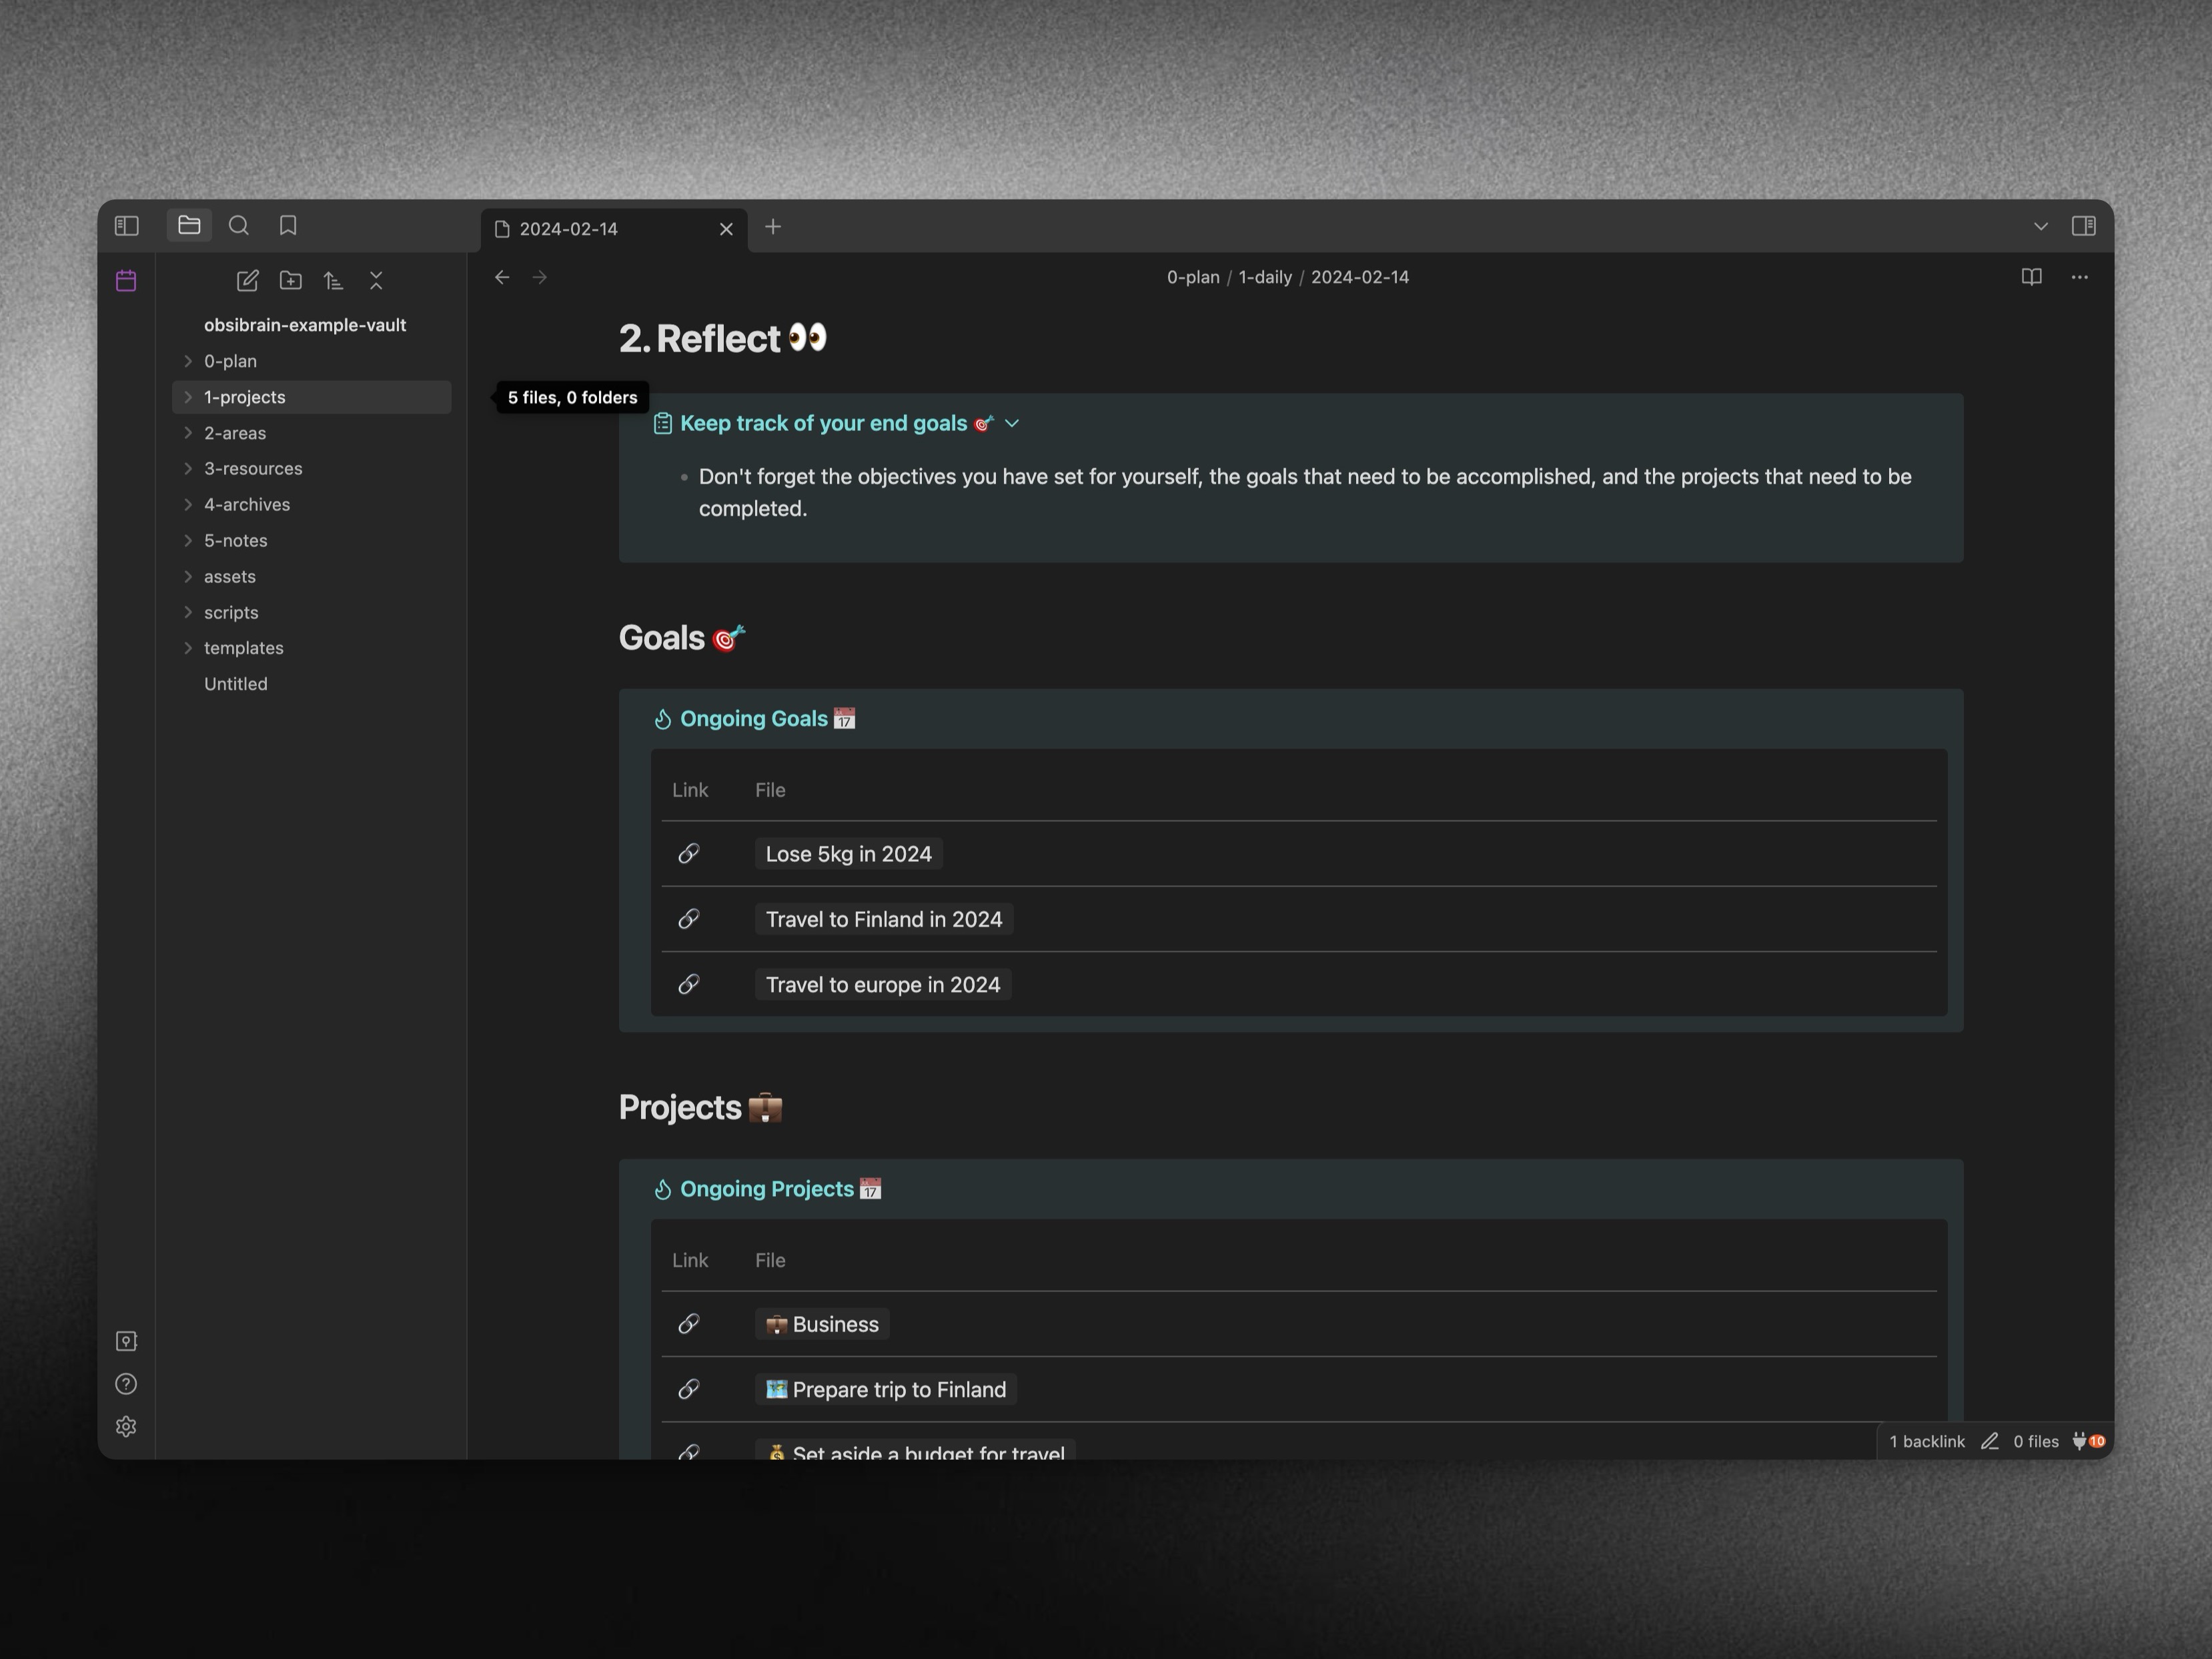Collapse all folders icon
2212x1659 pixels.
pos(376,281)
